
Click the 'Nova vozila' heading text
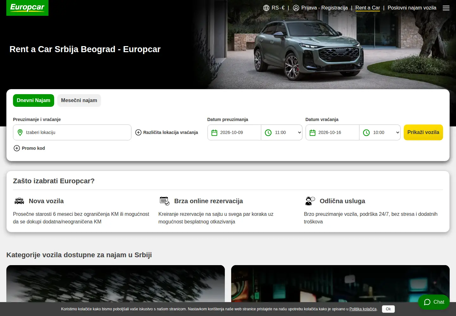pos(46,201)
